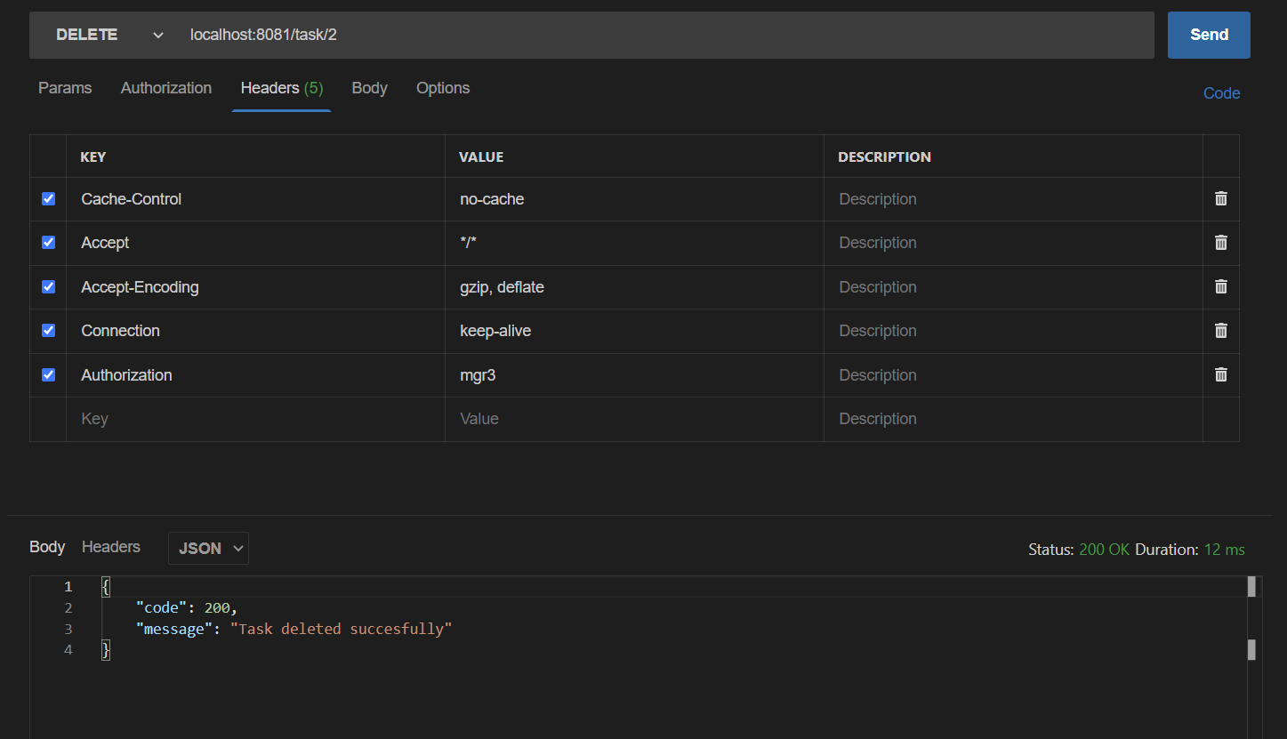Viewport: 1287px width, 739px height.
Task: Edit the Authorization value mgr3
Action: tap(635, 374)
